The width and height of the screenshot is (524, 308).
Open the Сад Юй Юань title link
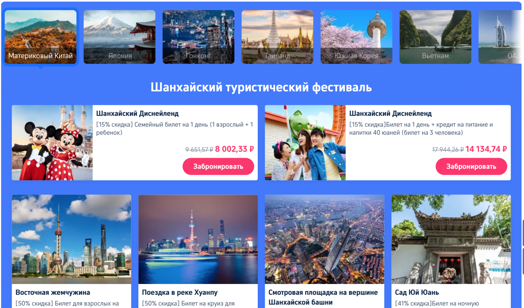[417, 292]
